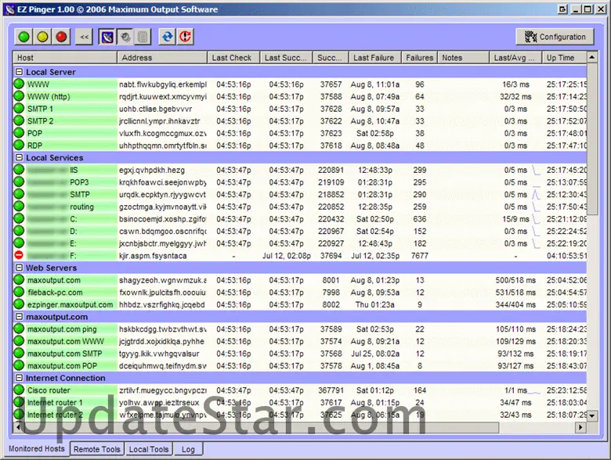Click the green status icon for IIS row
The image size is (611, 460).
(x=19, y=170)
